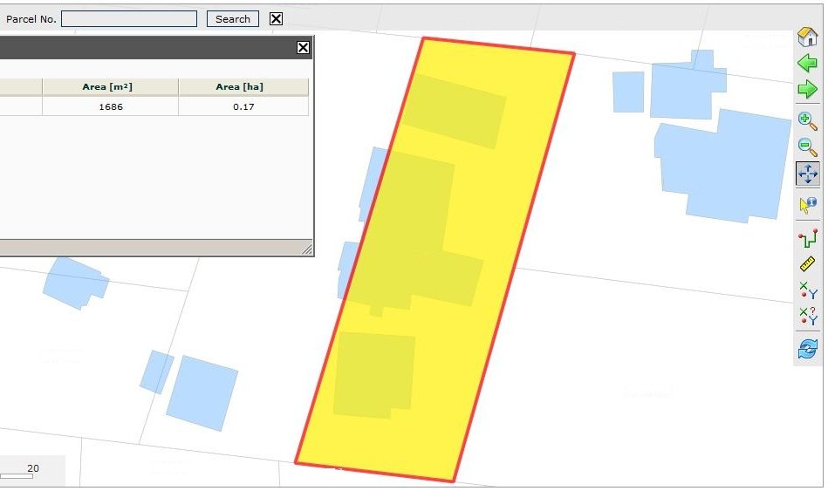Click the Area [ha] column header
This screenshot has width=828, height=491.
click(x=243, y=86)
